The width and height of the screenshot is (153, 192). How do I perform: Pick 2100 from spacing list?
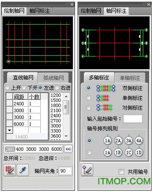[x=56, y=110]
